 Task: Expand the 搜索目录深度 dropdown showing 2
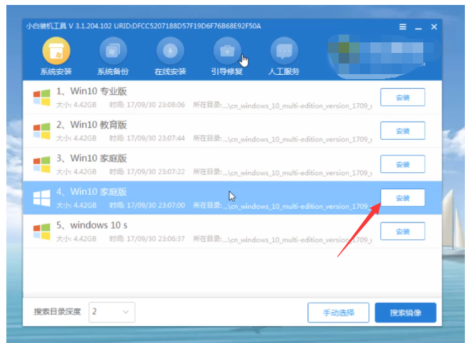click(x=111, y=312)
